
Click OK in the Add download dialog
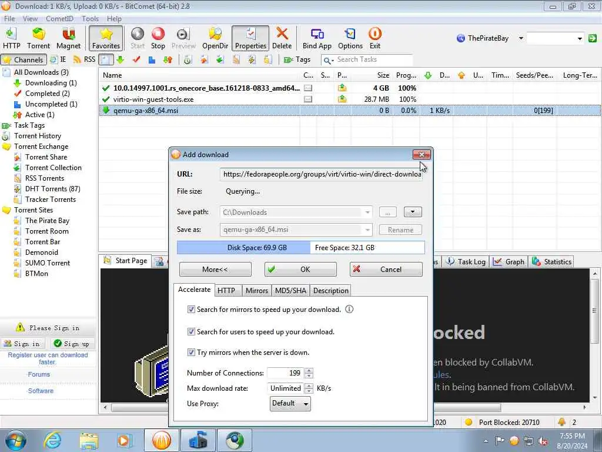[x=300, y=269]
